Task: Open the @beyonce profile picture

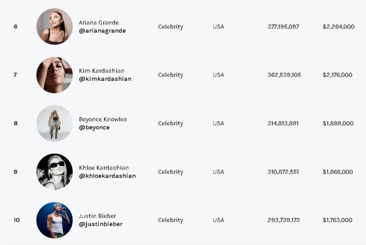Action: click(x=54, y=123)
